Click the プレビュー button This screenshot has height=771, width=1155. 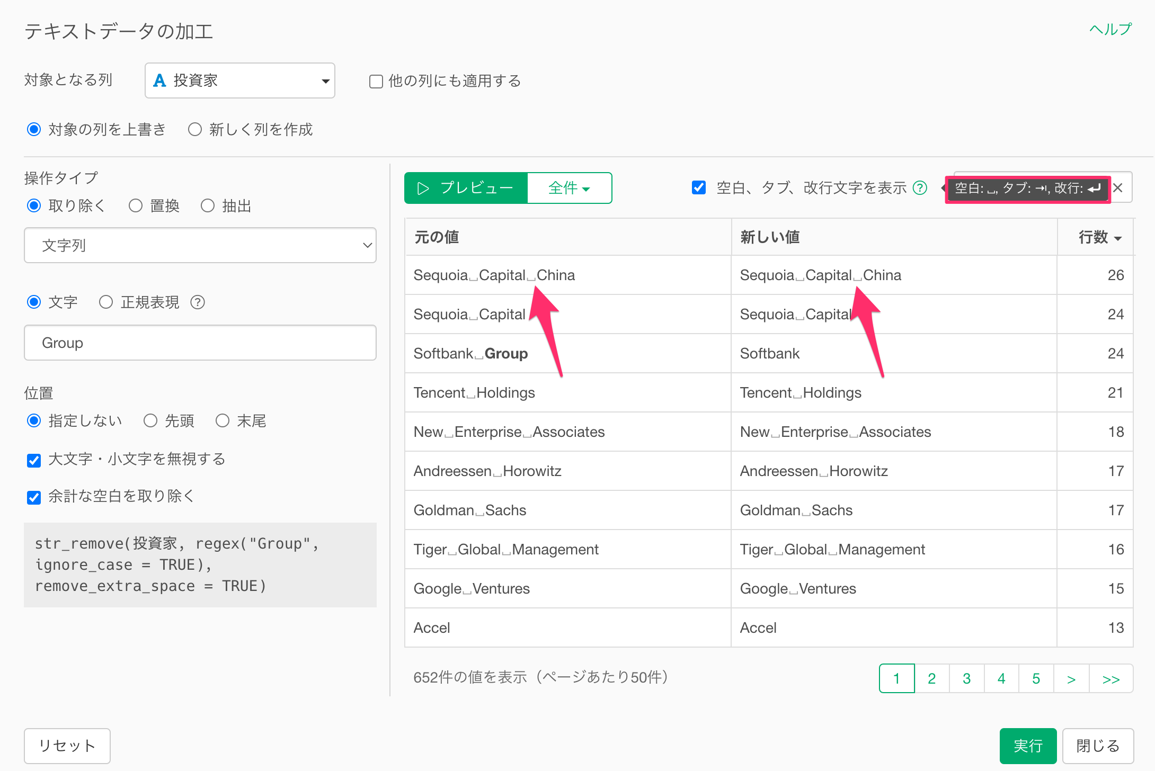[466, 188]
